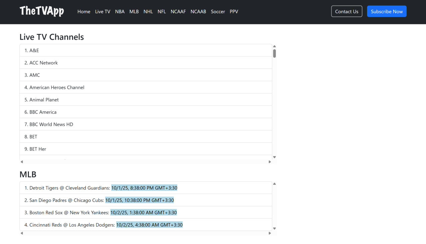Select PPV in the navigation bar
Viewport: 426px width, 244px height.
click(x=234, y=12)
